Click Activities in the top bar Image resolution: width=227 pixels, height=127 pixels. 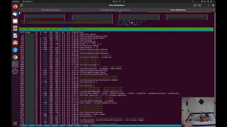coord(16,1)
